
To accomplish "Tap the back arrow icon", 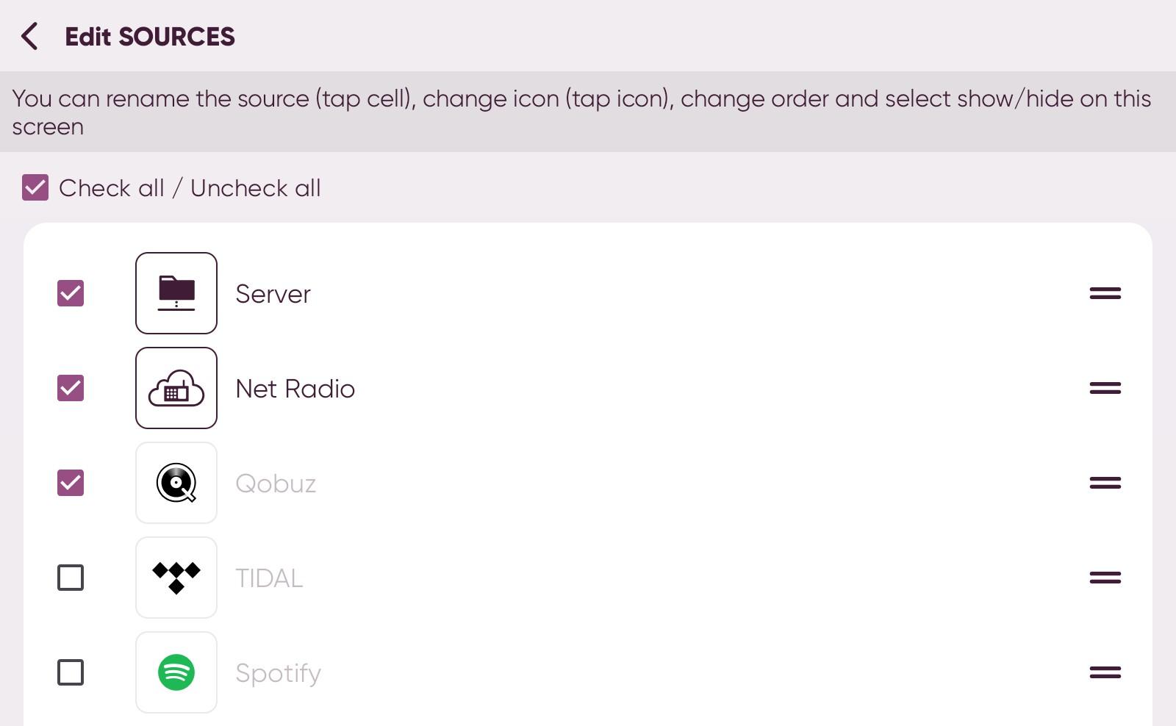I will point(29,36).
